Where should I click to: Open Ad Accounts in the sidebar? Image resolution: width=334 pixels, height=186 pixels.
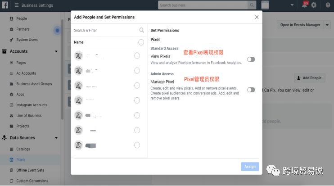click(x=26, y=73)
